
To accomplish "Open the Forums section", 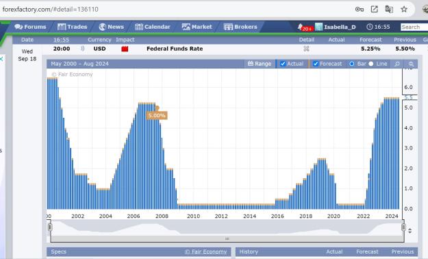I will pyautogui.click(x=30, y=27).
